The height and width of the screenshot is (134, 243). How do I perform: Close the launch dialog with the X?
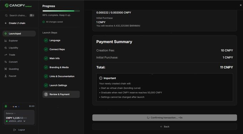click(x=240, y=5)
